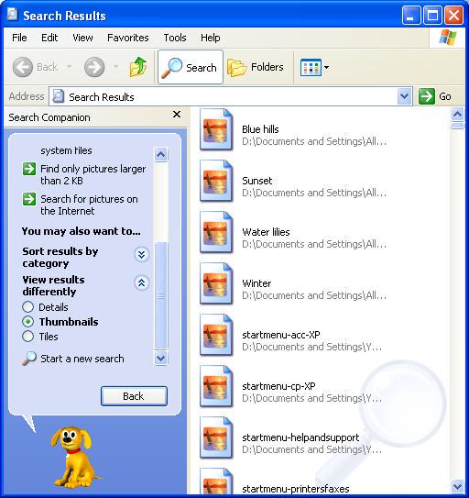Open the Edit menu
The image size is (469, 498).
[x=49, y=38]
